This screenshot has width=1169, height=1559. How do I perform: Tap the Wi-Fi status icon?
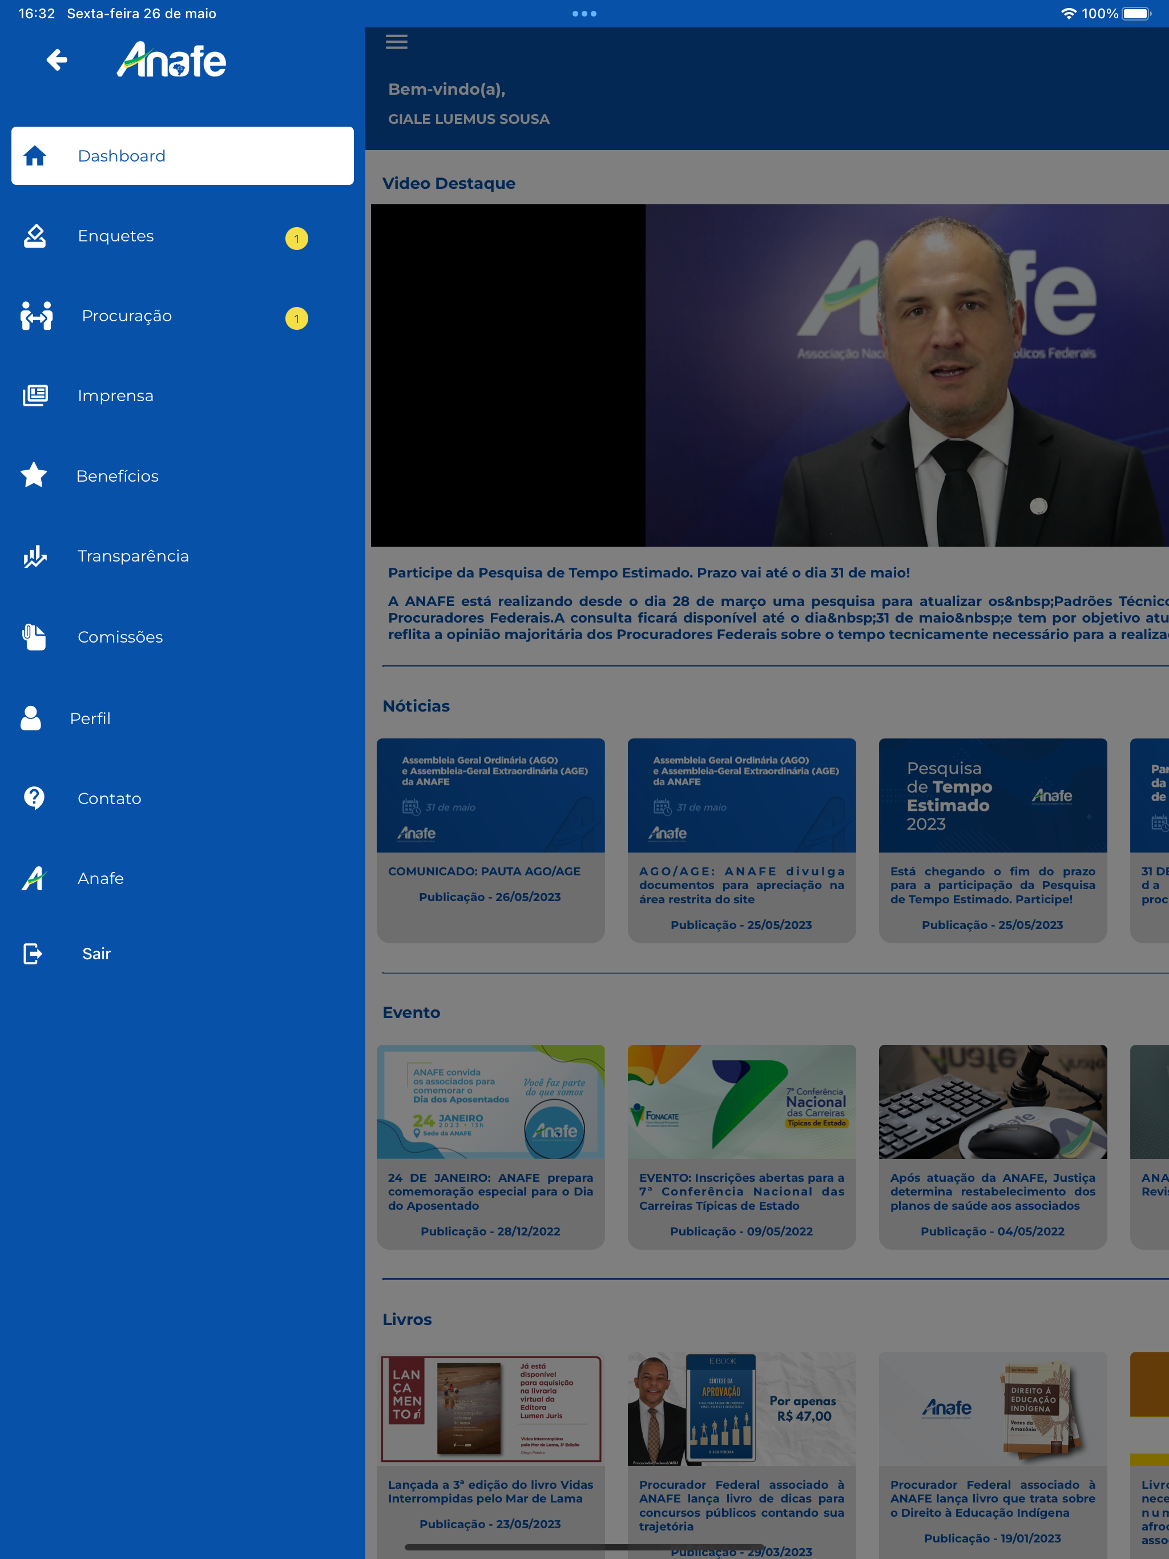click(x=1069, y=13)
